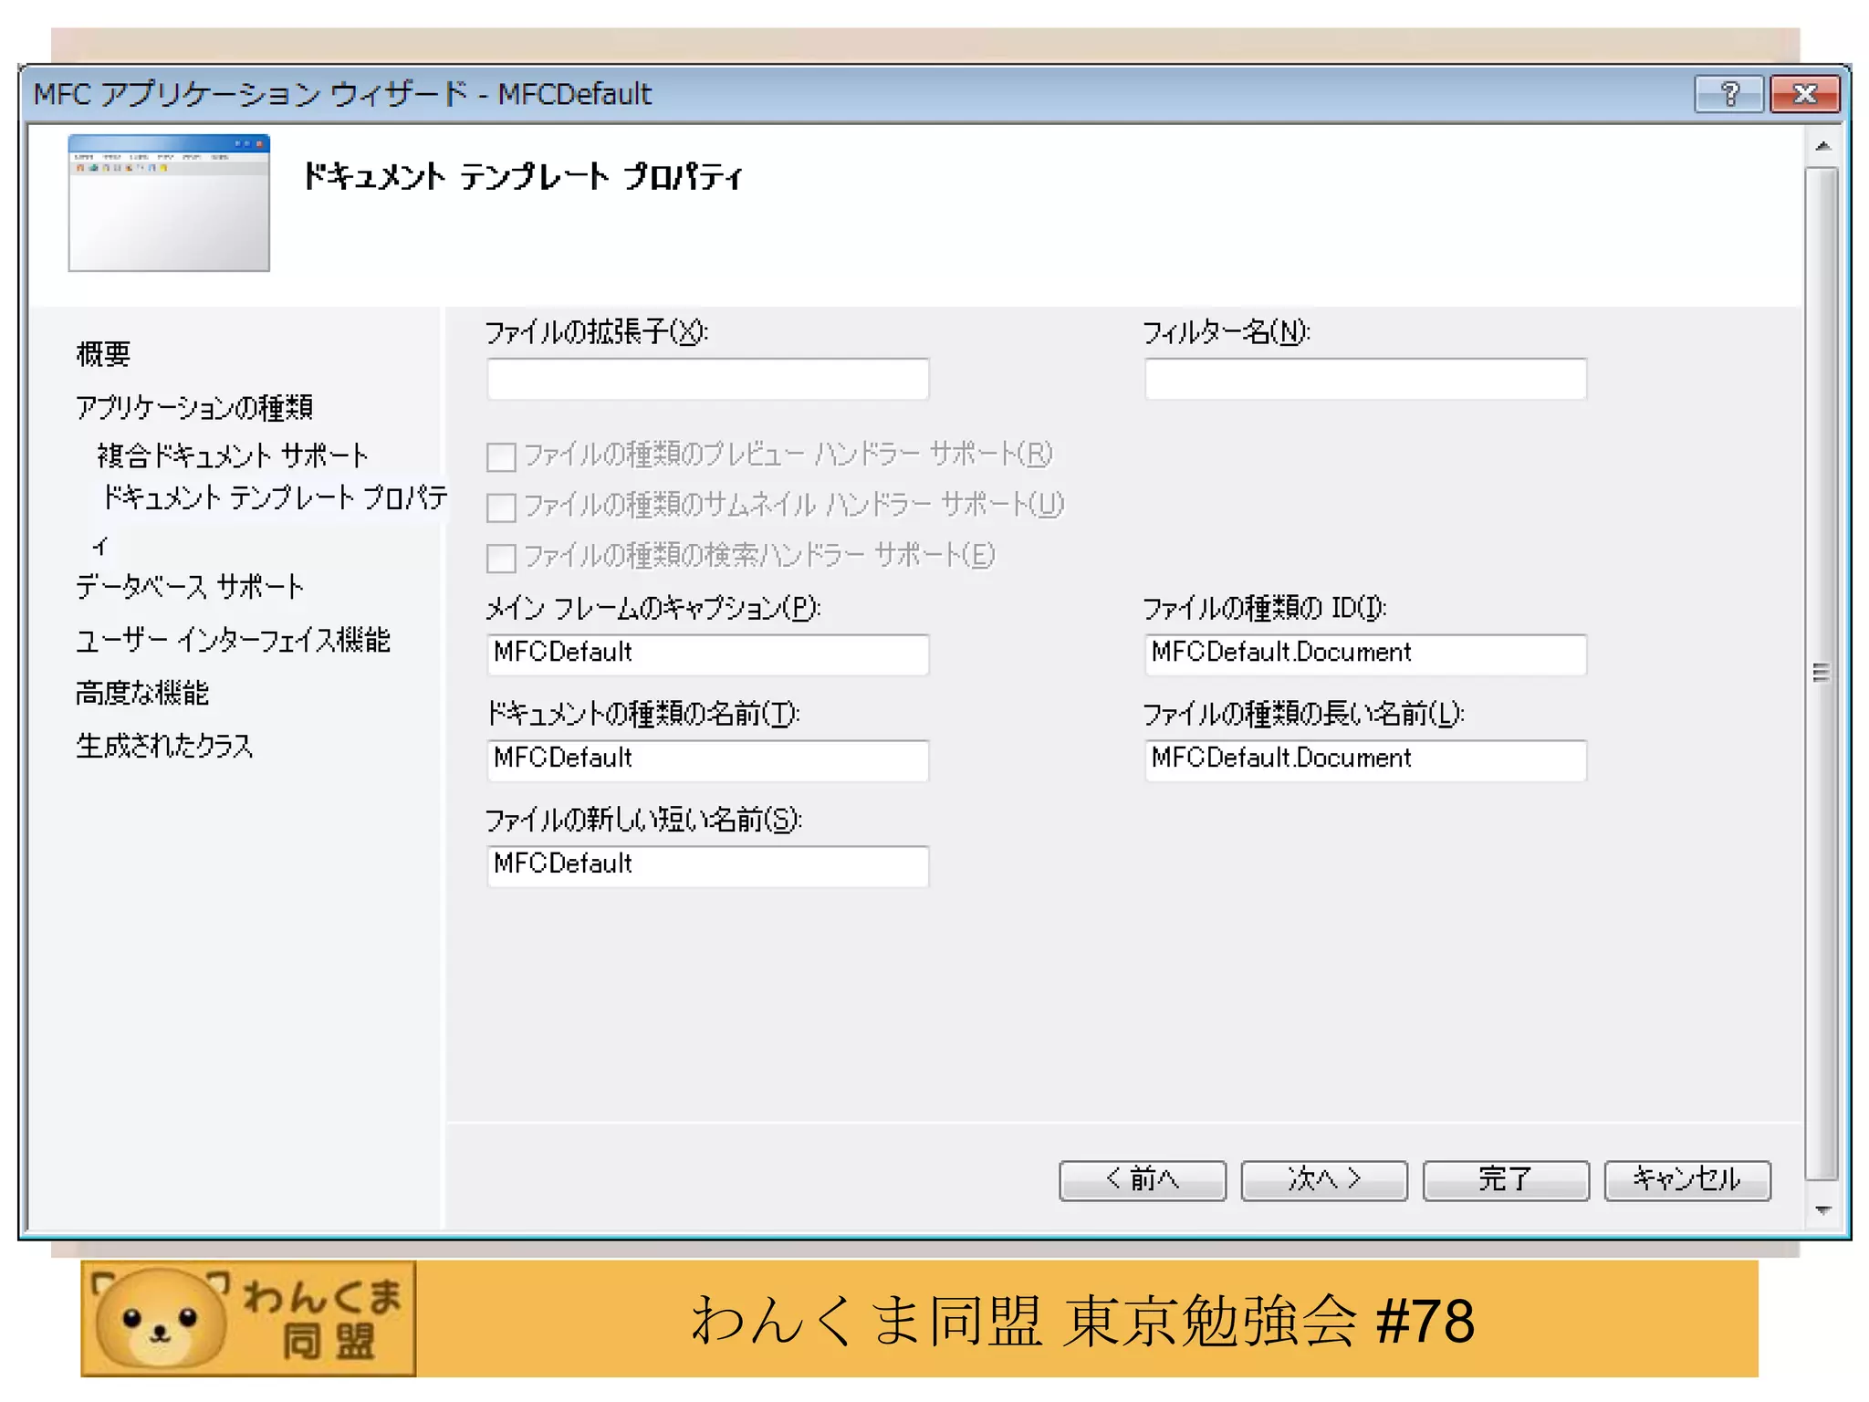Click ファイルの種類の ID text field
The image size is (1869, 1402).
[1365, 654]
